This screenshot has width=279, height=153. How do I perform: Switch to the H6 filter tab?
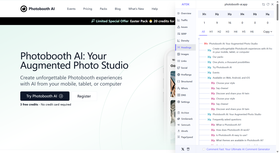[x=252, y=32]
